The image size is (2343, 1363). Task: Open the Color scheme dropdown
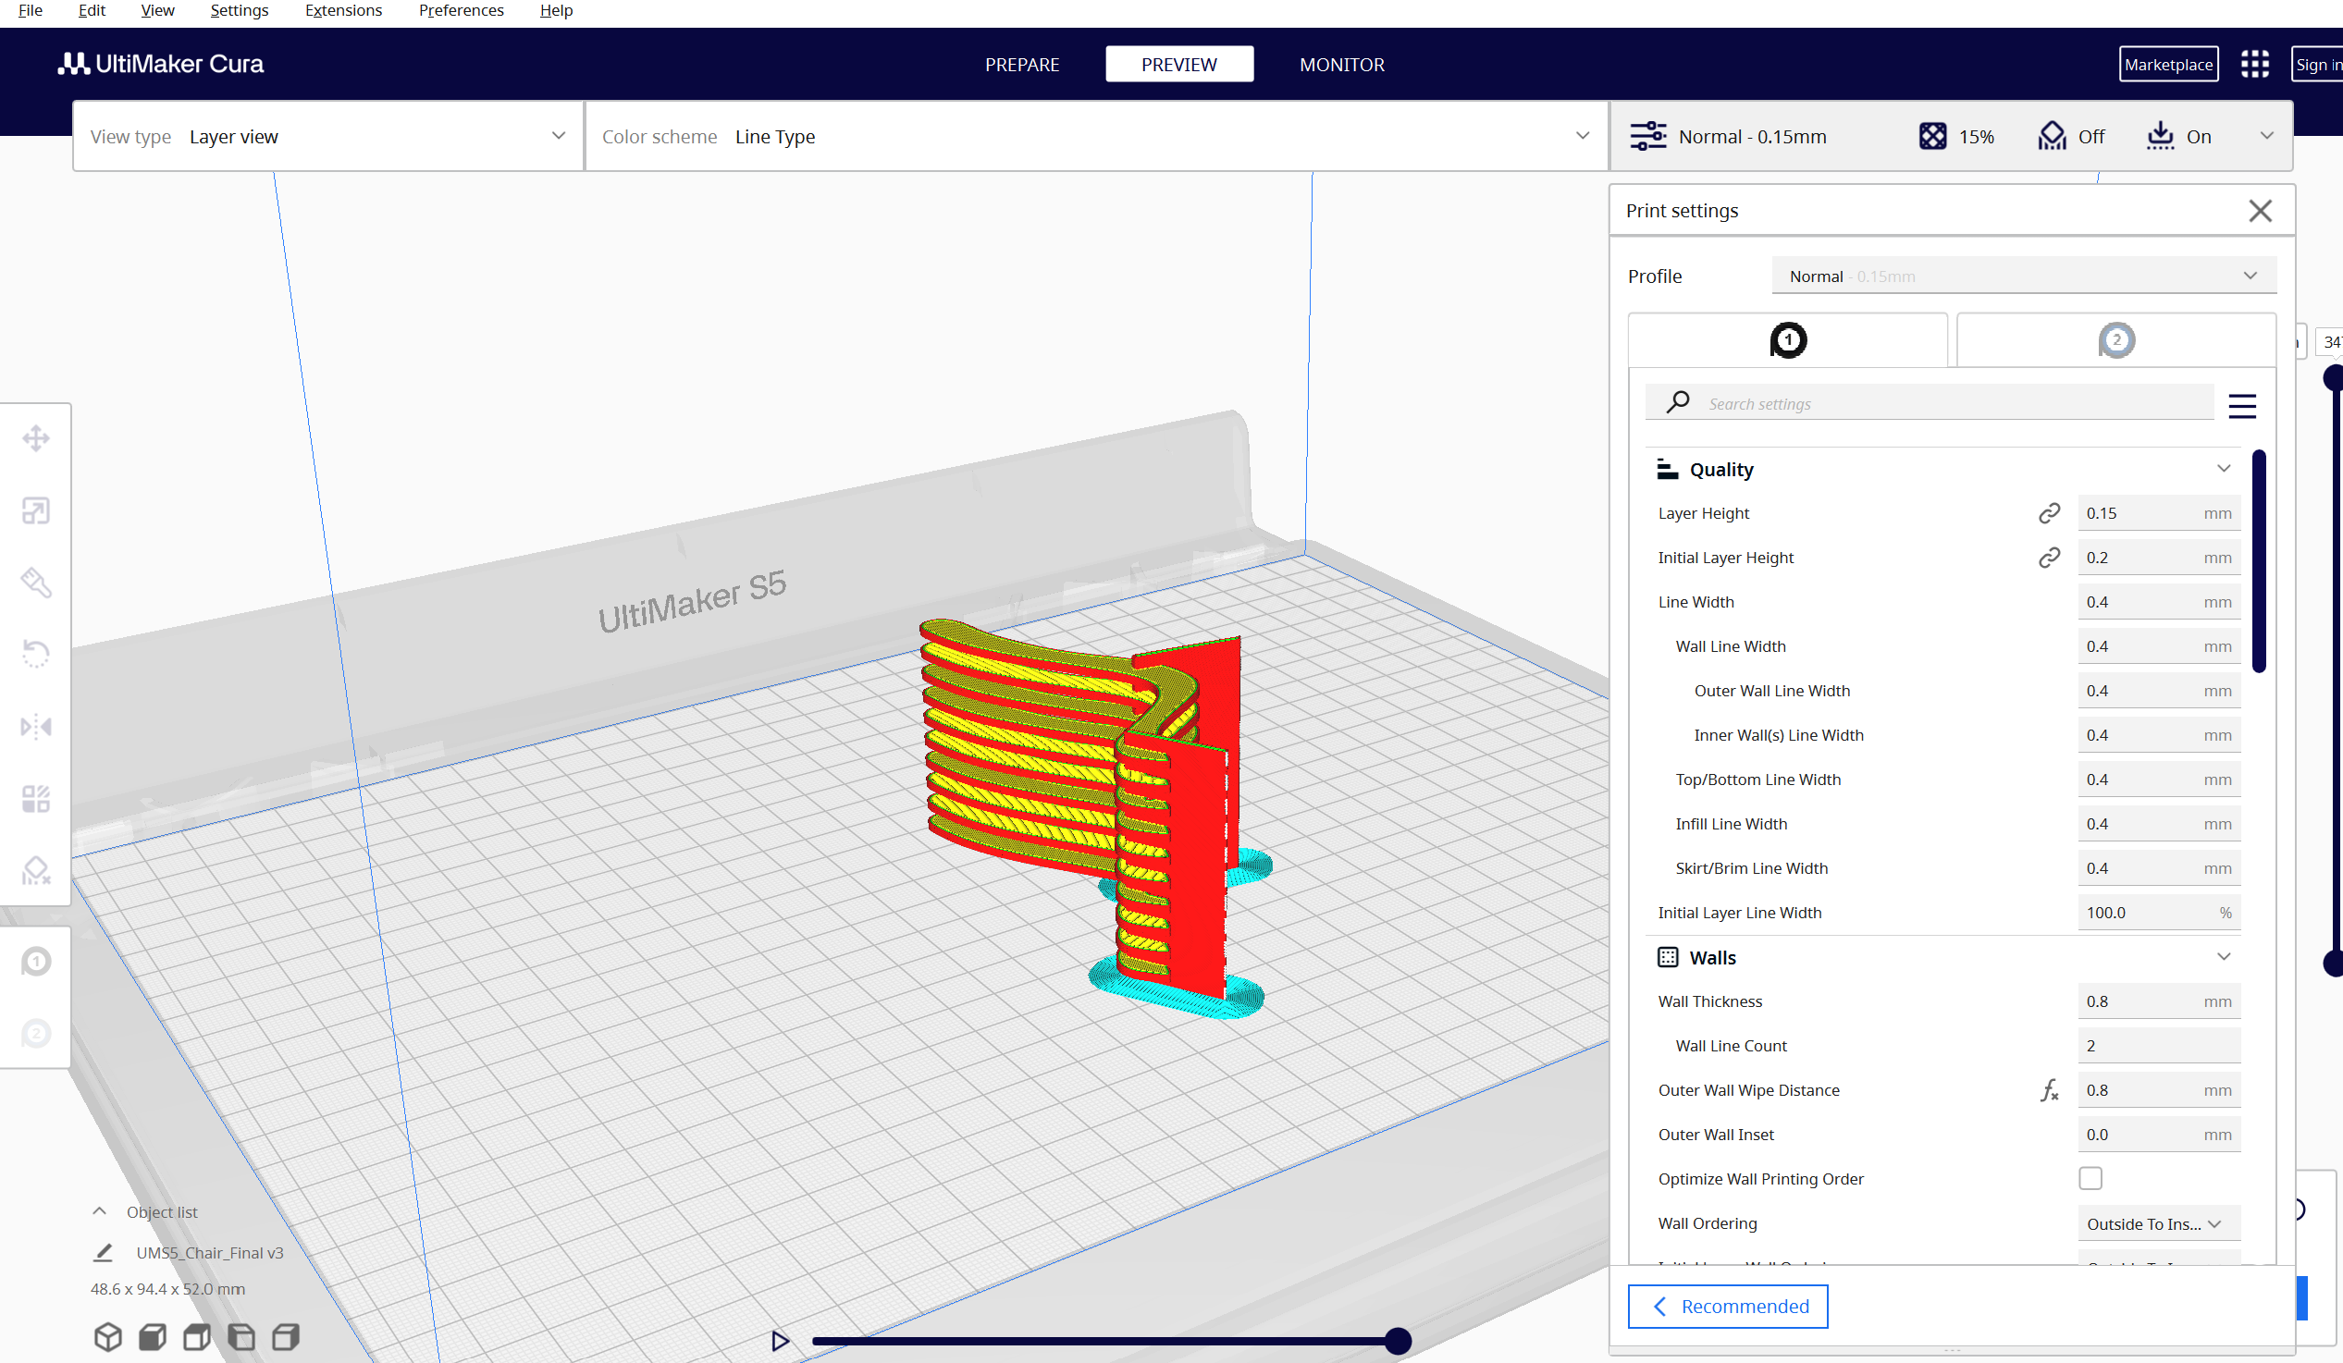click(1097, 137)
